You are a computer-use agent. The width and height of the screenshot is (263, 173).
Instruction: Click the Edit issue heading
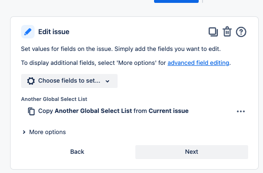[54, 32]
